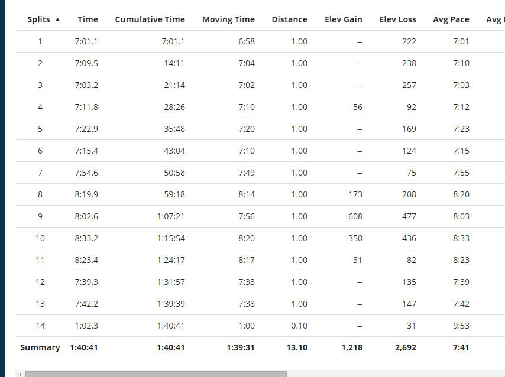The image size is (505, 377).
Task: Sort by the Time column header
Action: [88, 19]
